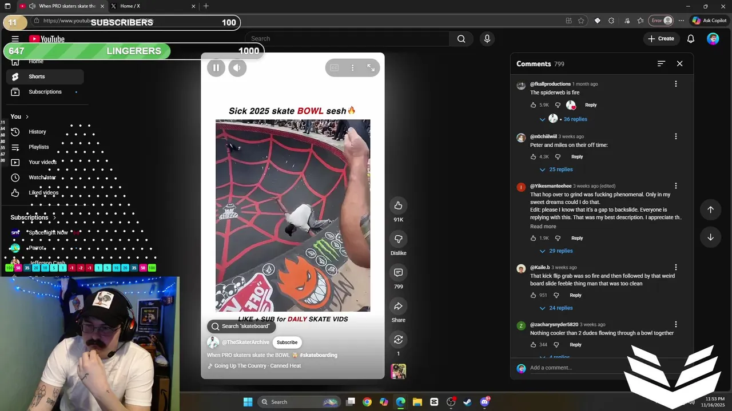Like fkallproductions comment with 5.9K likes
Image resolution: width=732 pixels, height=411 pixels.
coord(533,105)
